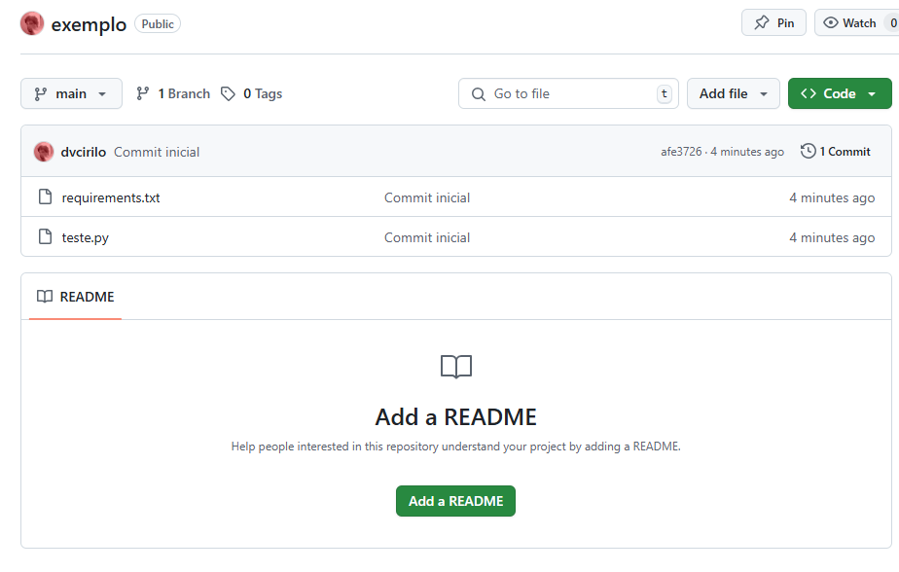Click the file icon next to requirements.txt

tap(45, 197)
